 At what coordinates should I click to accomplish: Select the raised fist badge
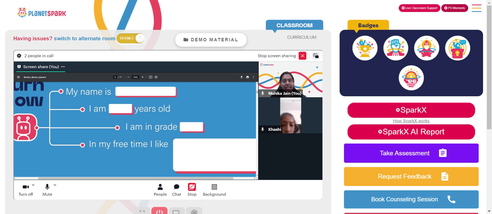(x=396, y=48)
